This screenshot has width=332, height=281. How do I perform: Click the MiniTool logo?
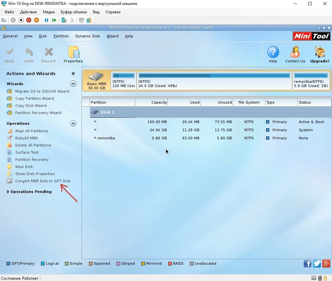point(312,36)
